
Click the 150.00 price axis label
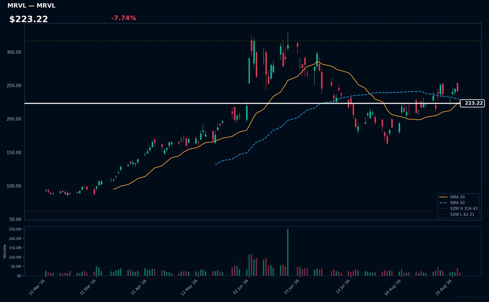pyautogui.click(x=14, y=153)
